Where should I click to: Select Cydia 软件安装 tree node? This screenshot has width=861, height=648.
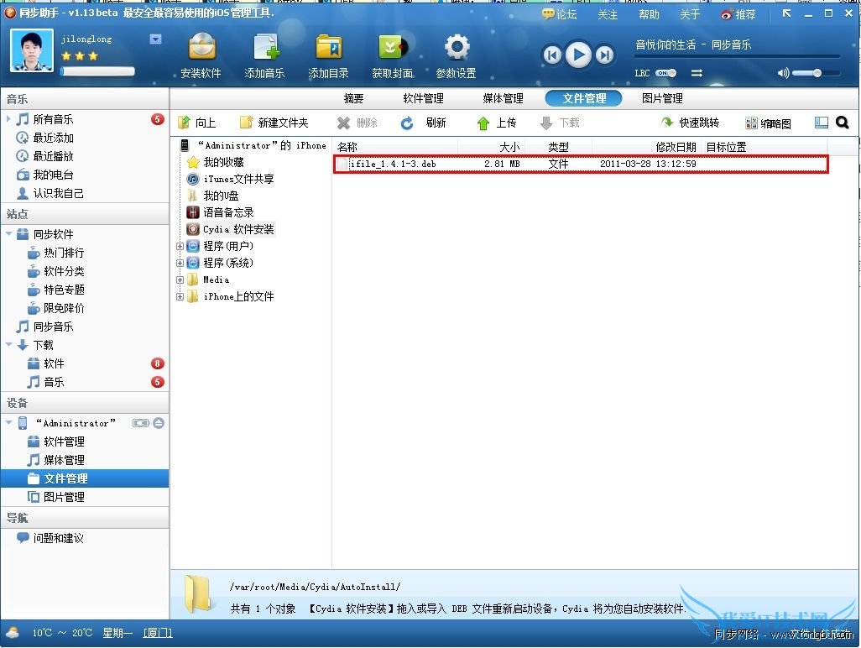pos(230,229)
